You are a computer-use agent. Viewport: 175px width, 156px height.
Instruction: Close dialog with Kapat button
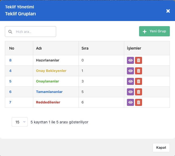click(161, 148)
